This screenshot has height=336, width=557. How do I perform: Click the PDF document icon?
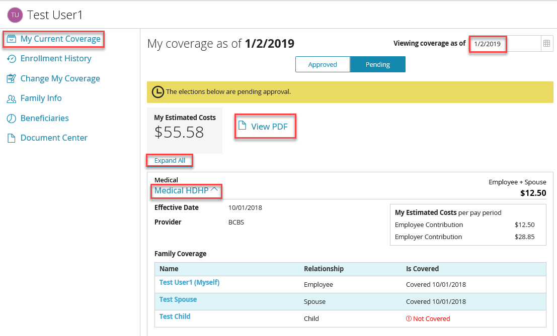(242, 126)
